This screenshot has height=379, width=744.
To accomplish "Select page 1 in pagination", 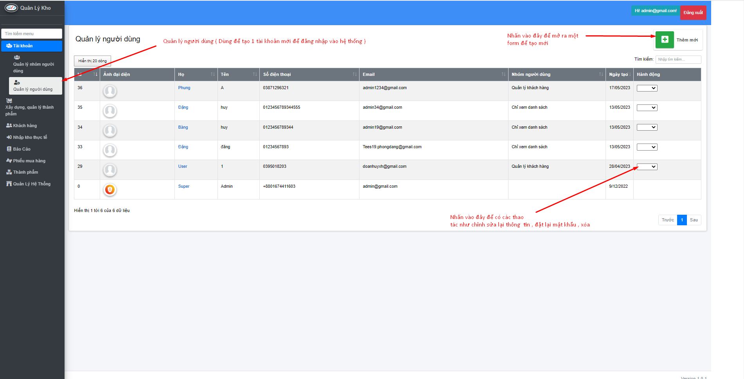I will (x=682, y=220).
